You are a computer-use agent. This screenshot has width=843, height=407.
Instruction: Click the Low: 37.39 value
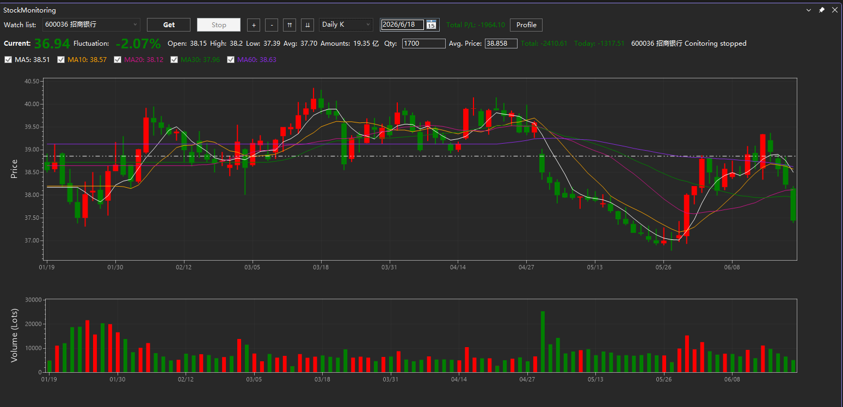coord(263,44)
